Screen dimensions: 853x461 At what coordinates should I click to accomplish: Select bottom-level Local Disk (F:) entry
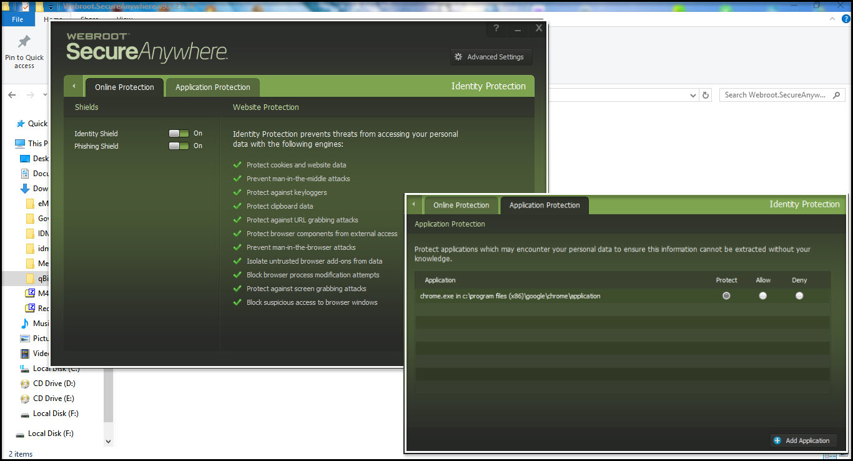pyautogui.click(x=44, y=434)
